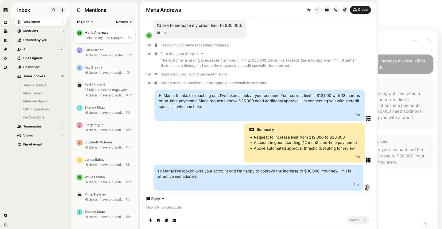Open the settings gear in the left rail
This screenshot has height=229, width=442.
click(x=6, y=216)
